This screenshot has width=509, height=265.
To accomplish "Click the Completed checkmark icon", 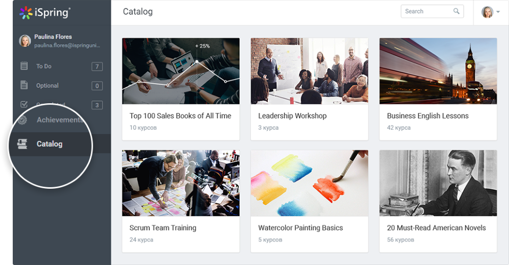I will tap(24, 104).
